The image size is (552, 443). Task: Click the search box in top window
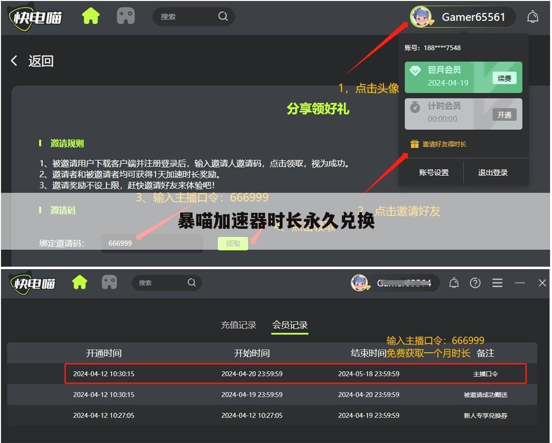(x=193, y=16)
